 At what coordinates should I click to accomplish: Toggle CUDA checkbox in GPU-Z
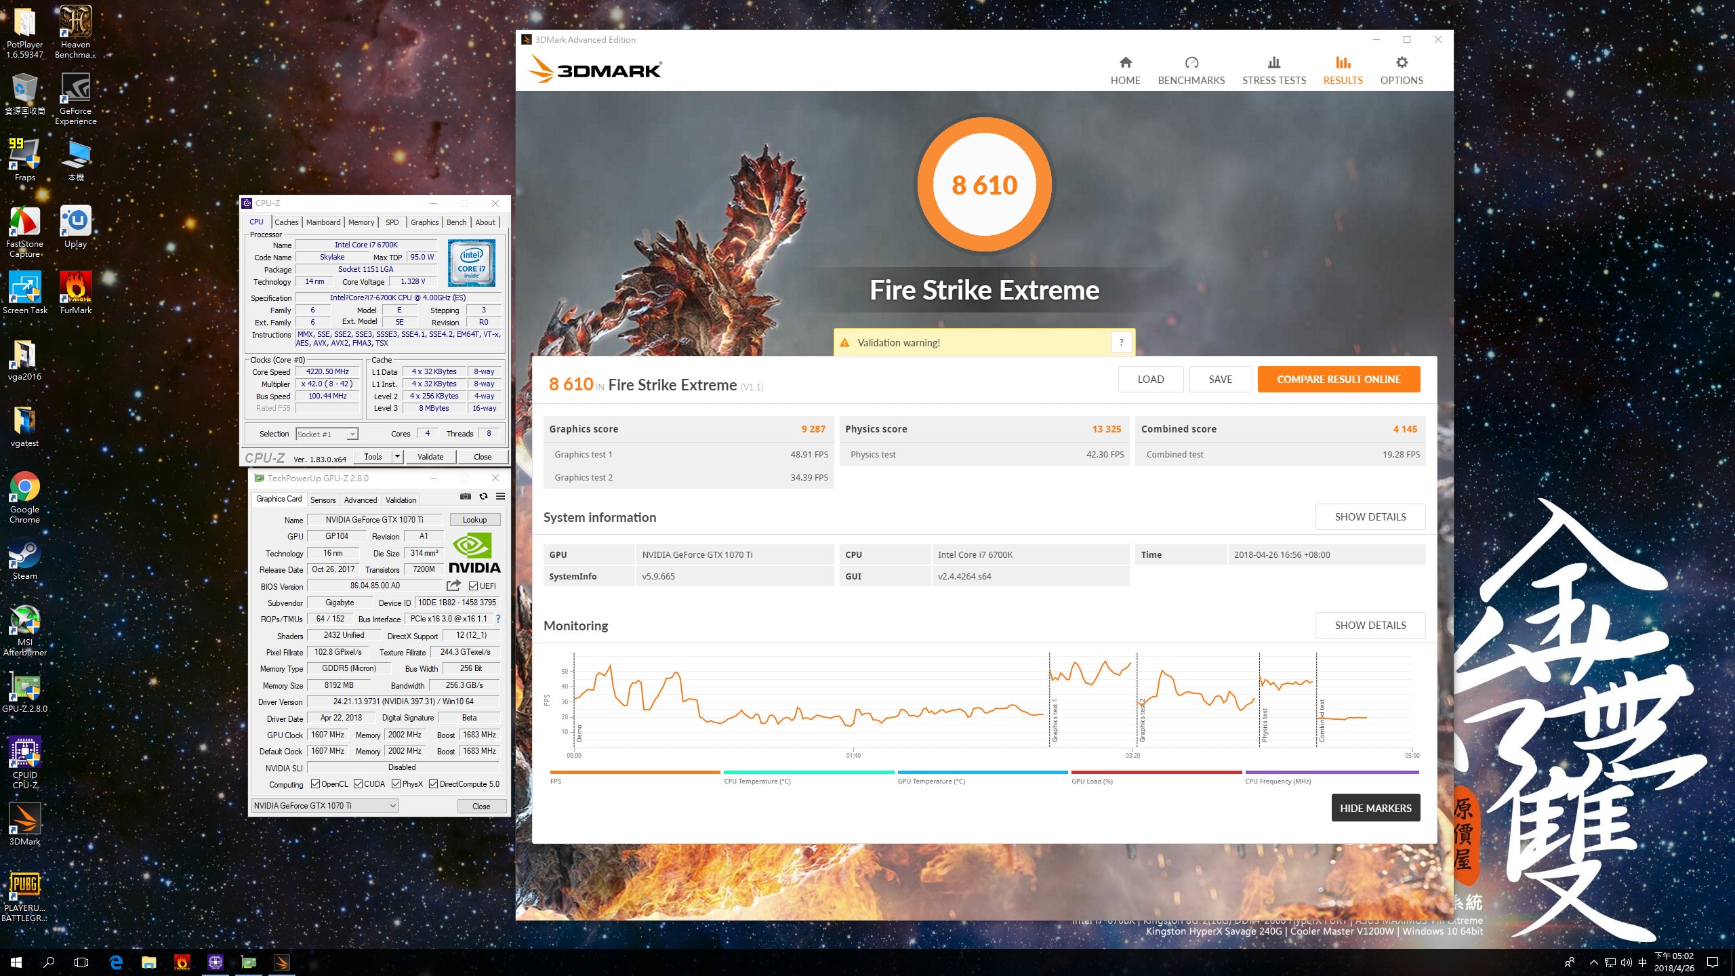[358, 784]
